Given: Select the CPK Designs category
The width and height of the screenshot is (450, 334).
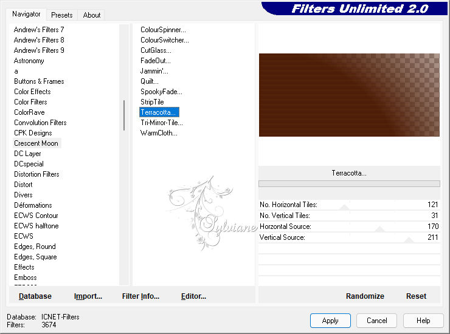Looking at the screenshot, I should point(33,133).
